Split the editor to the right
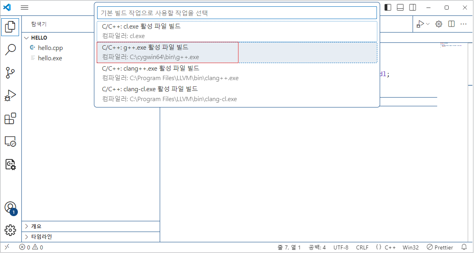474x253 pixels. (451, 24)
